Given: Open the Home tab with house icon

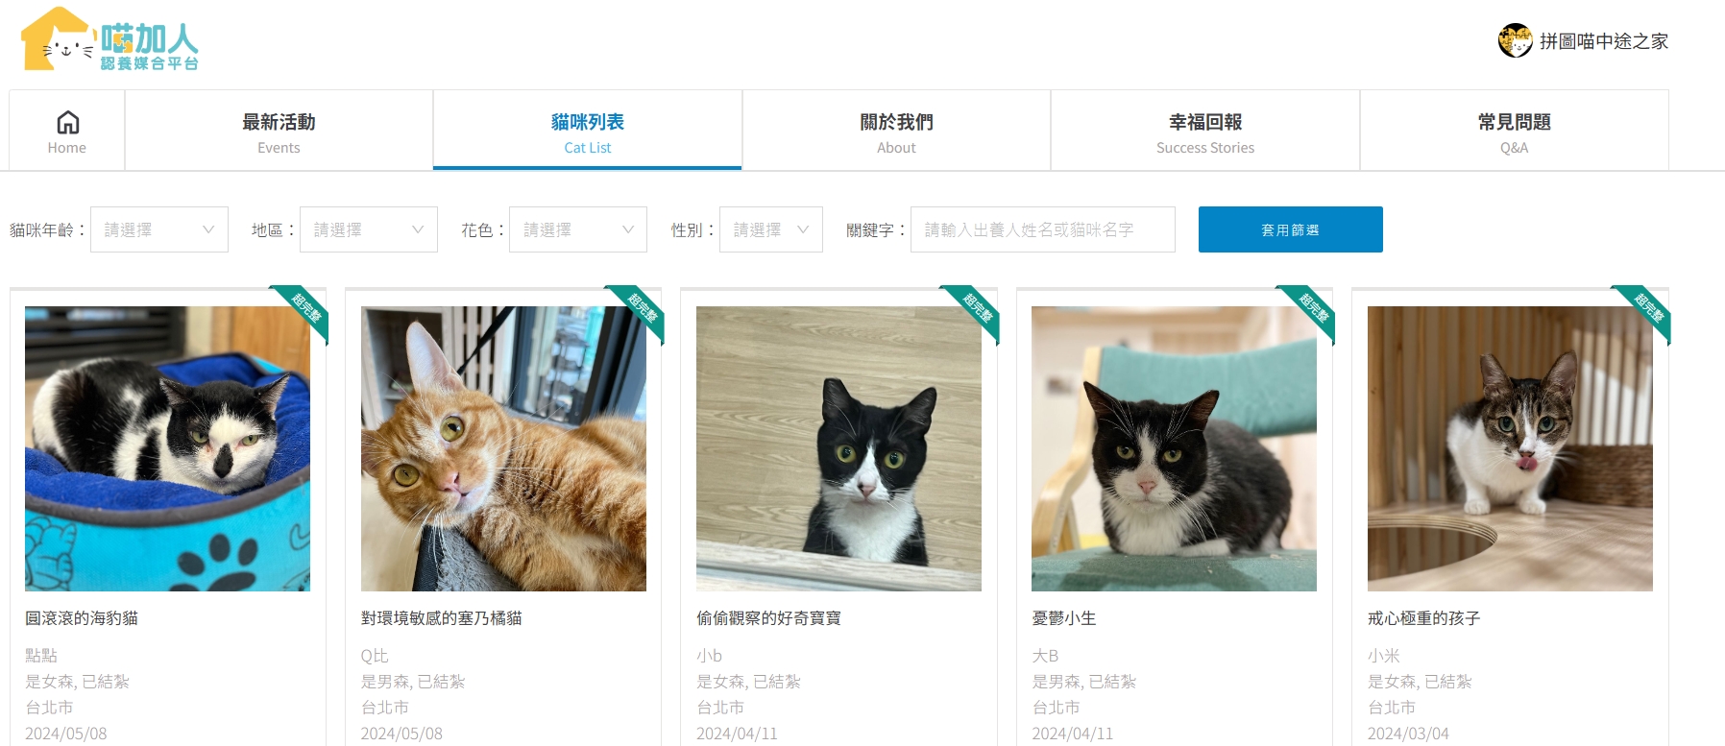Looking at the screenshot, I should click(67, 131).
